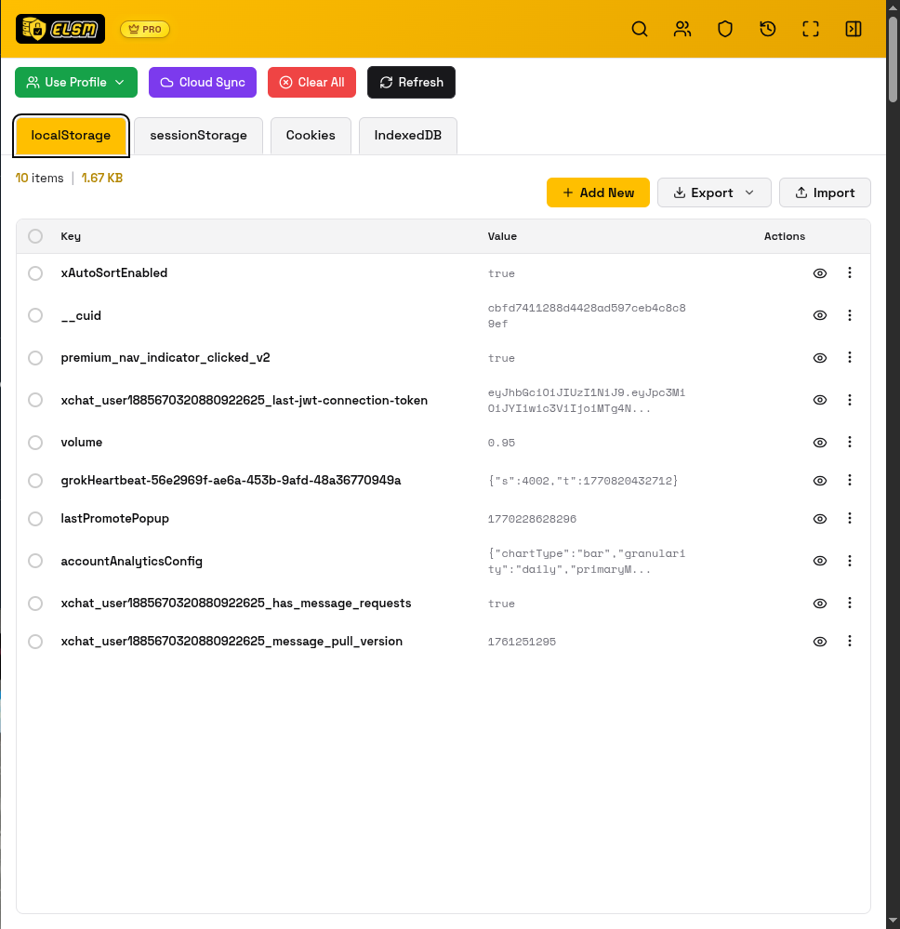This screenshot has width=900, height=929.
Task: Click the PRO badge near the logo
Action: click(144, 29)
